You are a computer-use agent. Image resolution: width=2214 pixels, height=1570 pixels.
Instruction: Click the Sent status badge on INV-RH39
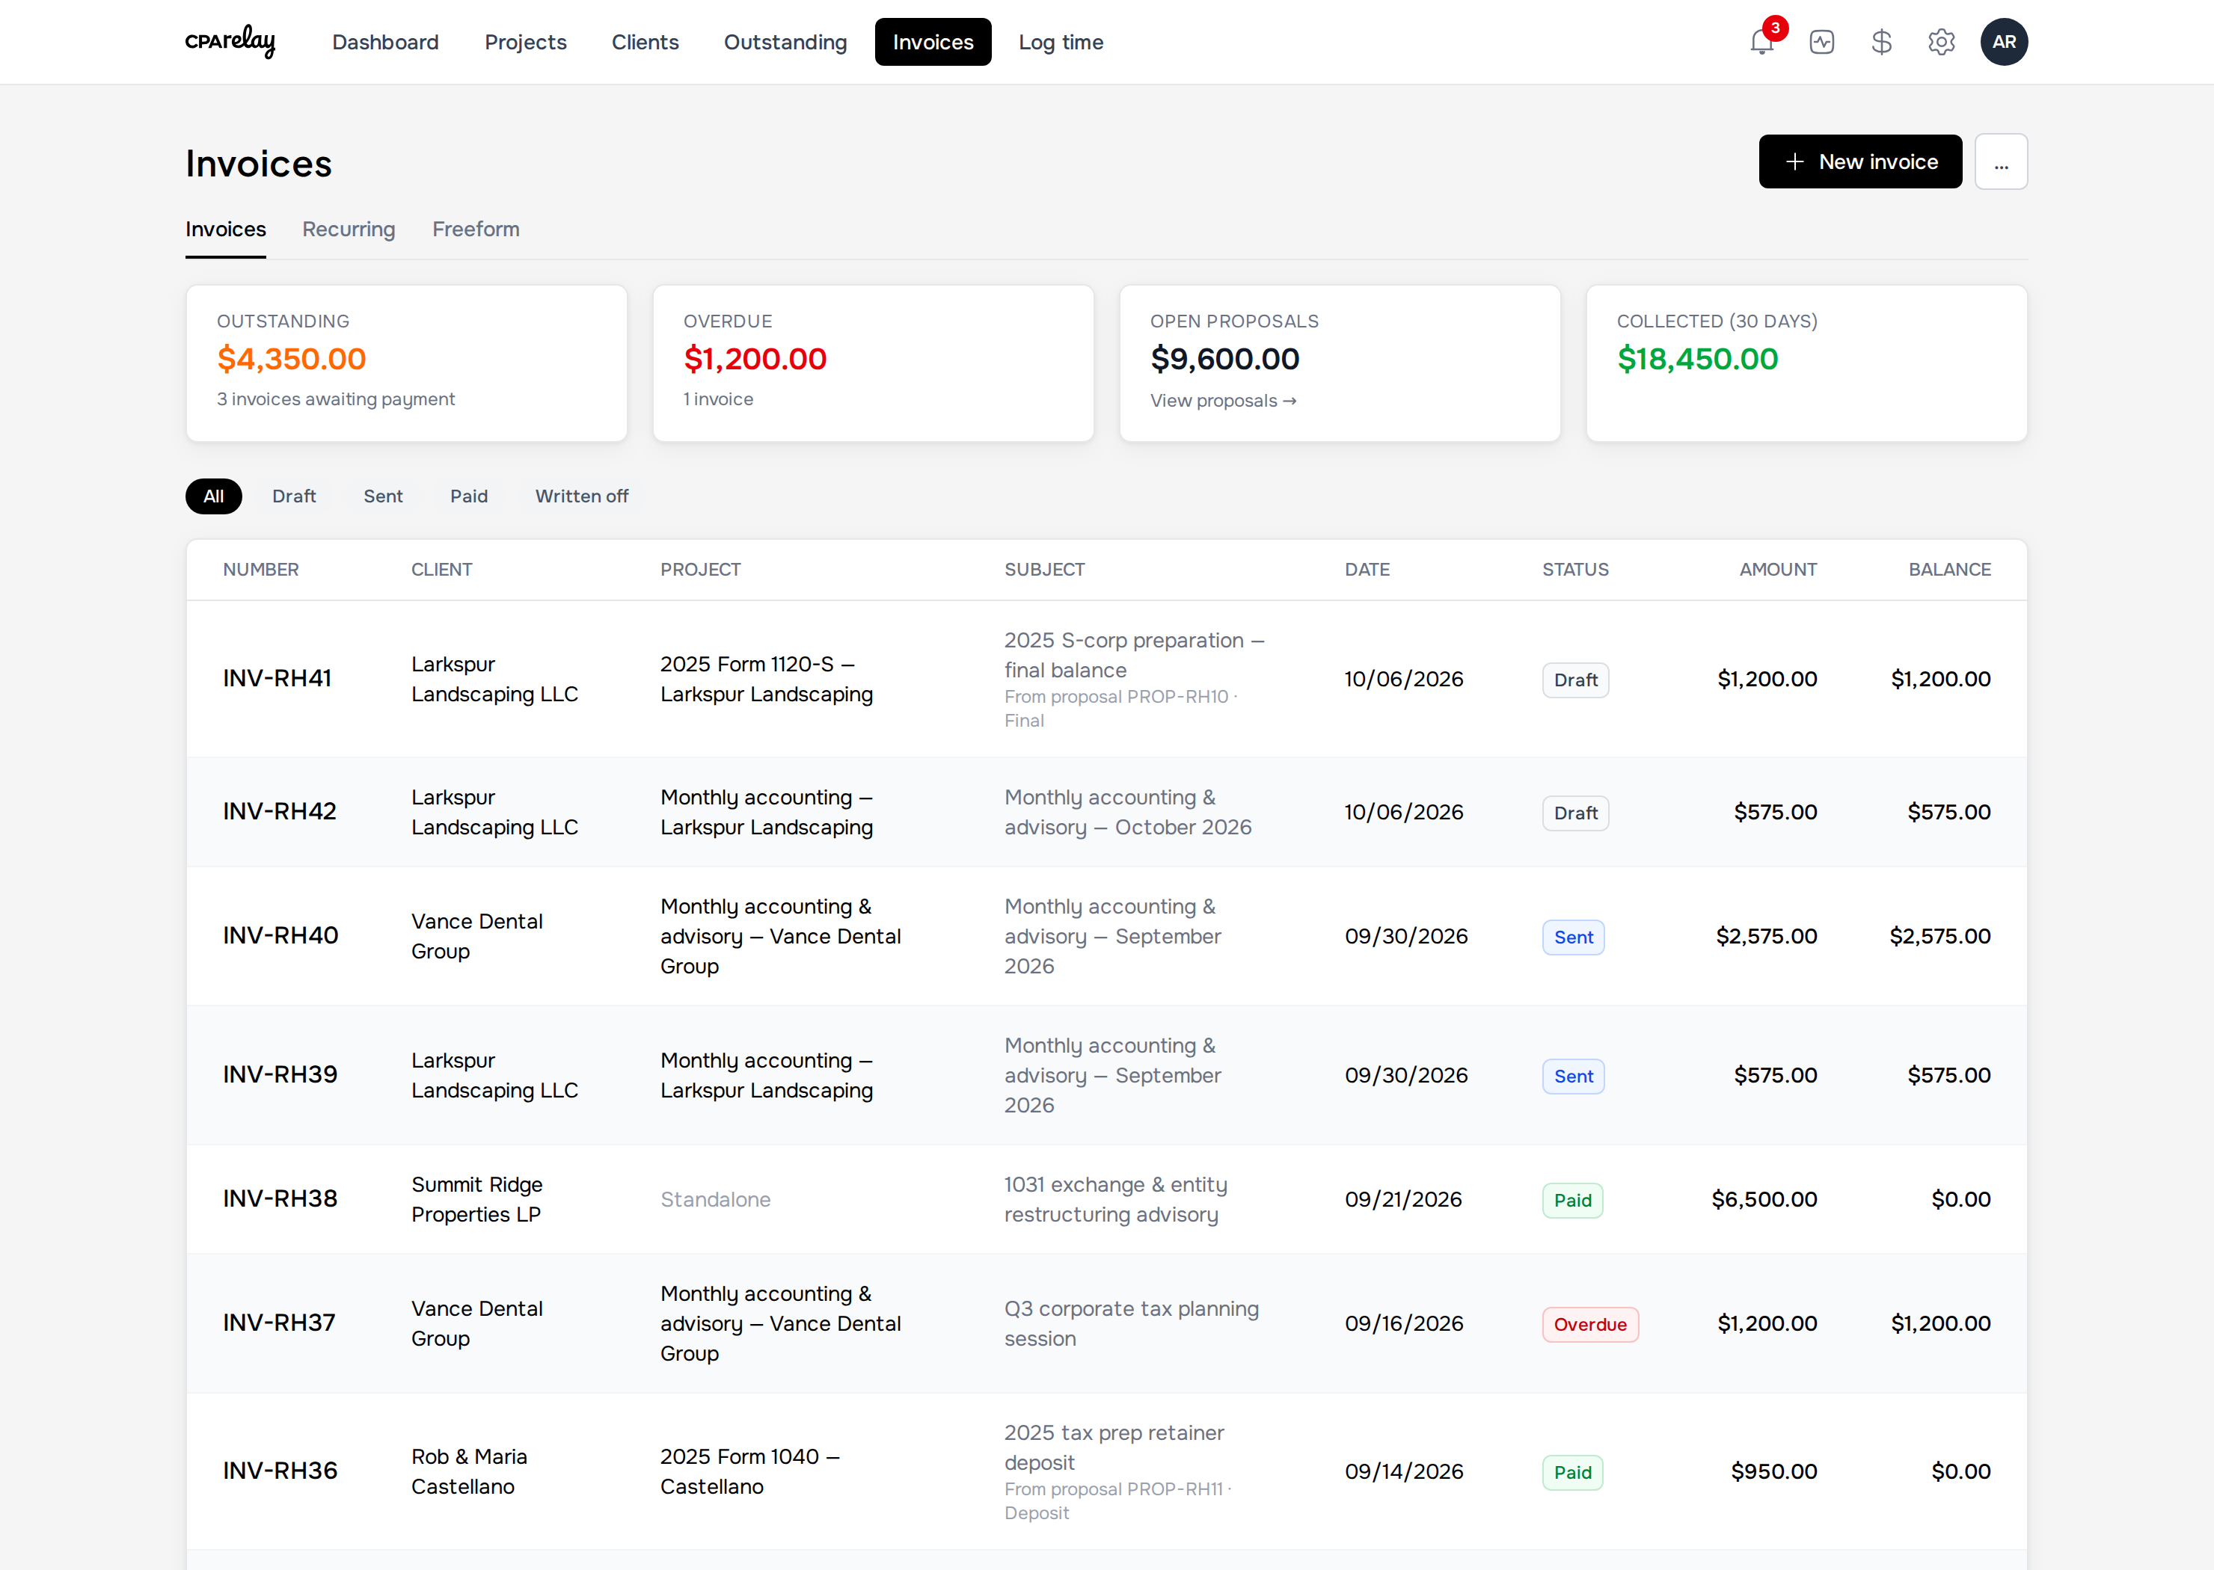[1573, 1076]
